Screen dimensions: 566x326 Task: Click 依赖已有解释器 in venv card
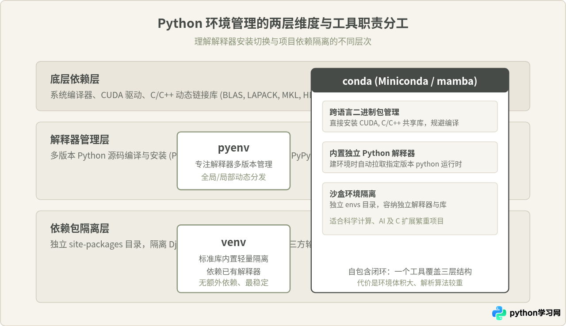[233, 271]
